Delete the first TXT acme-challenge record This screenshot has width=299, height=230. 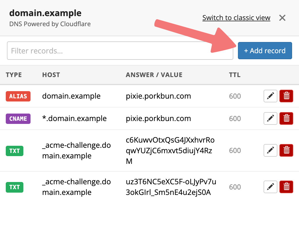(x=286, y=150)
